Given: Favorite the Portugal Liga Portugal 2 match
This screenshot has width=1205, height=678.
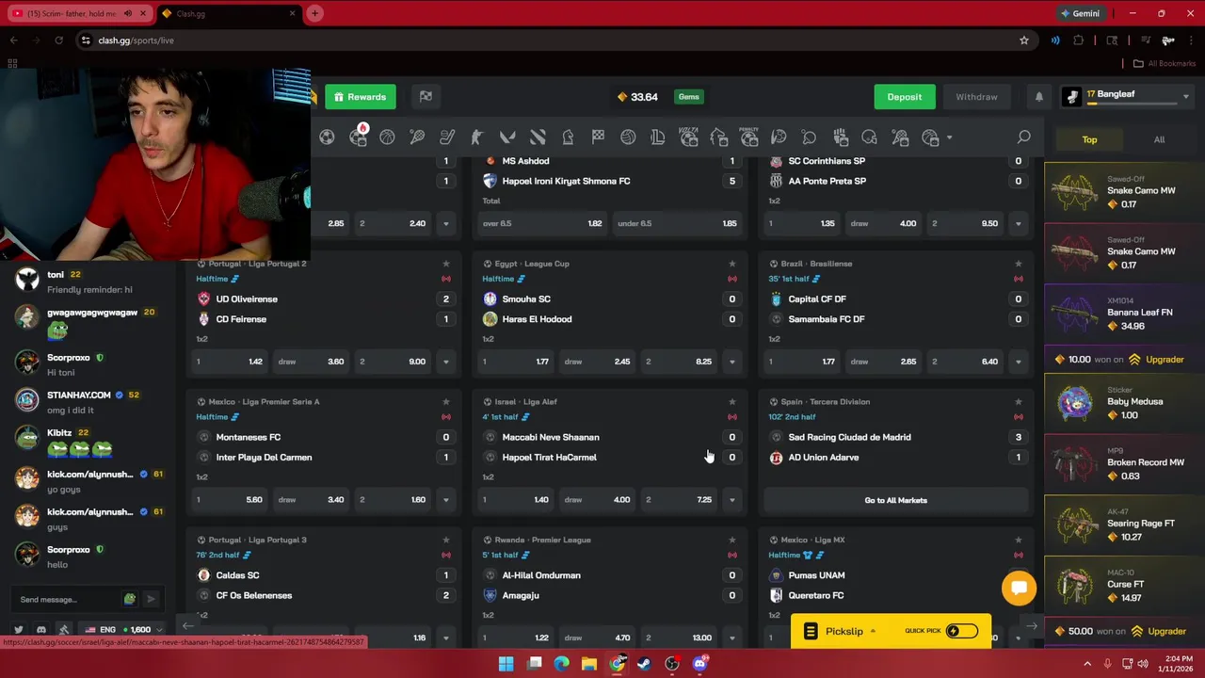Looking at the screenshot, I should point(446,264).
